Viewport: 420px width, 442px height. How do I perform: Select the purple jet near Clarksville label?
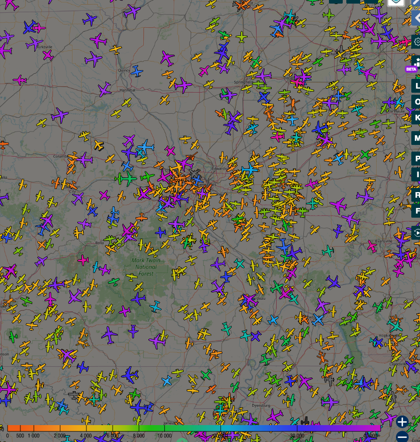(411, 366)
